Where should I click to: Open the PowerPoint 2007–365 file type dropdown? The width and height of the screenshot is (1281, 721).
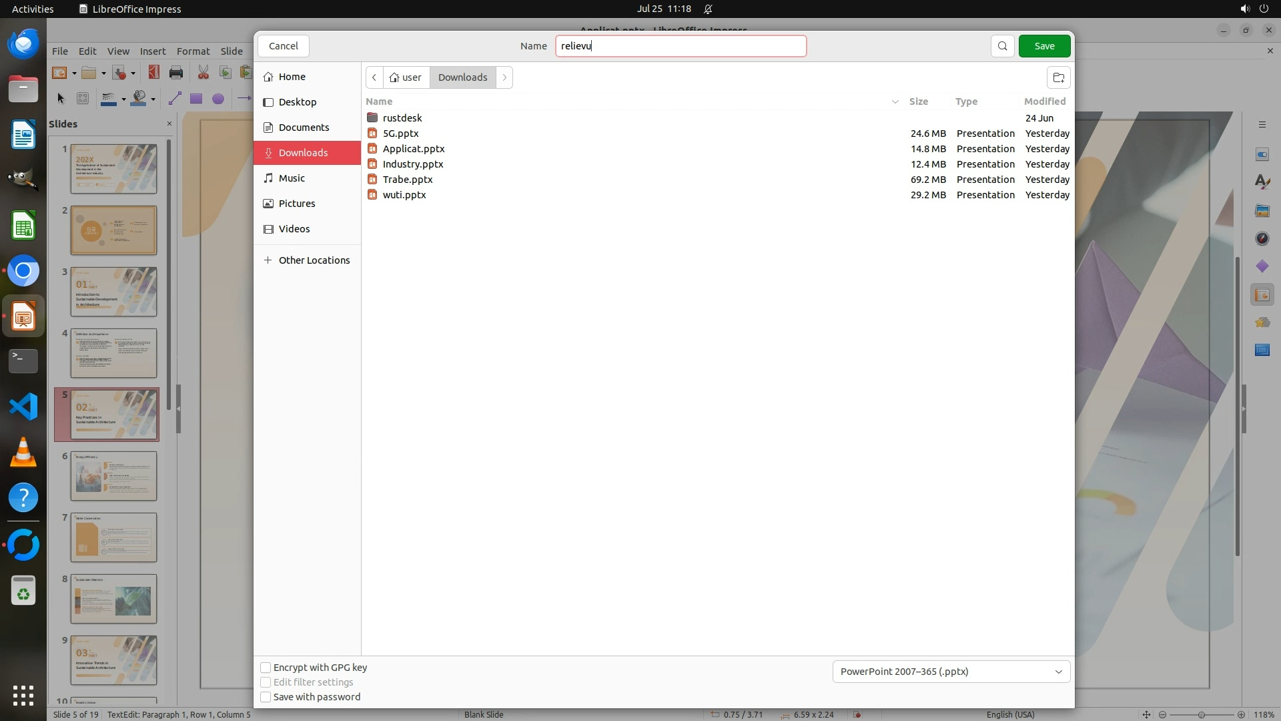coord(951,672)
